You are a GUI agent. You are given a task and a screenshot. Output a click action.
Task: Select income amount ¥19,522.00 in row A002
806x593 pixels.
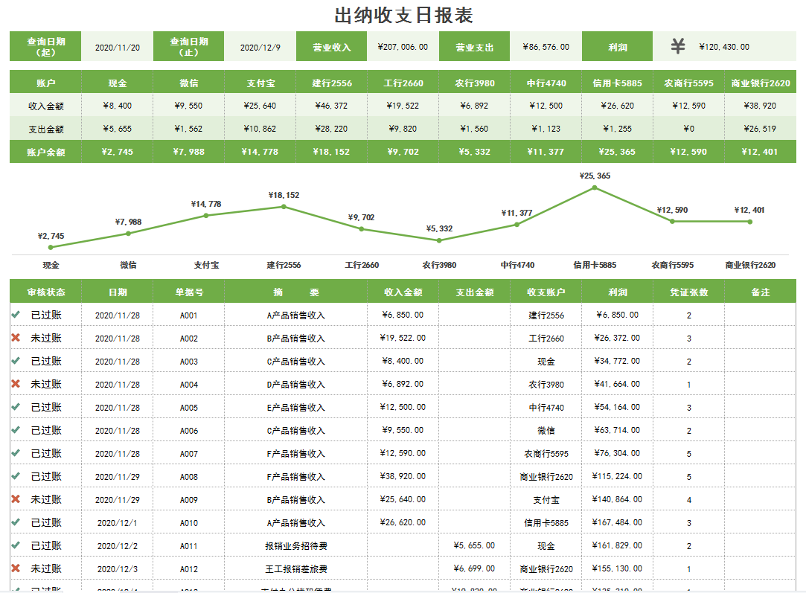click(x=403, y=338)
